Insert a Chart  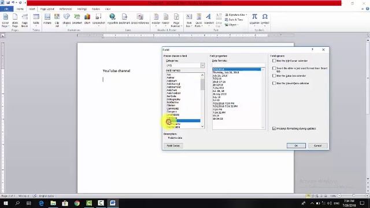(87, 19)
